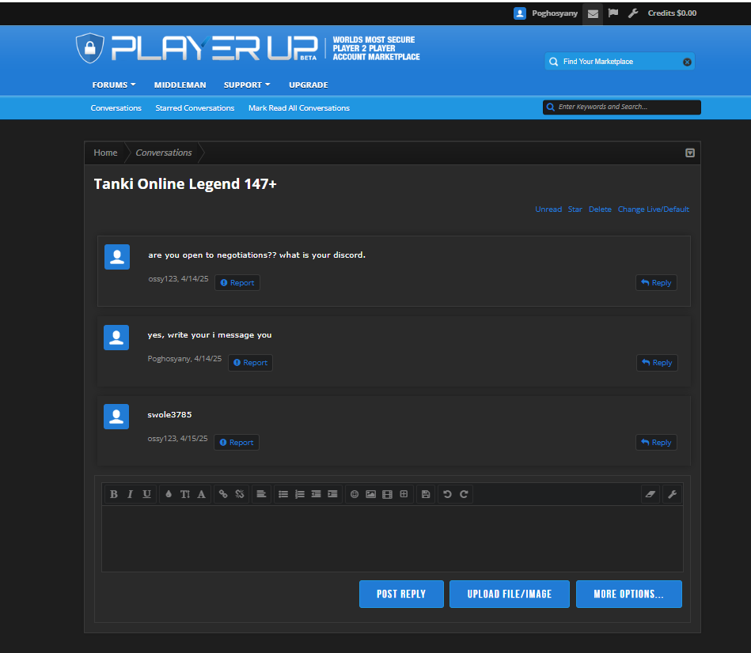751x653 pixels.
Task: Open the smilies picker
Action: click(355, 494)
